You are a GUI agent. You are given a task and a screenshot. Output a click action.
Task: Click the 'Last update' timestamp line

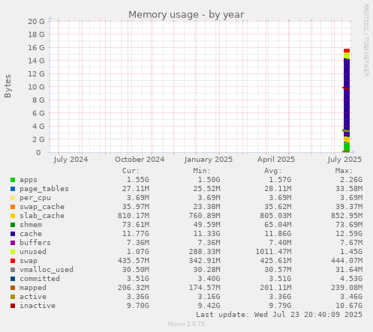pyautogui.click(x=279, y=315)
